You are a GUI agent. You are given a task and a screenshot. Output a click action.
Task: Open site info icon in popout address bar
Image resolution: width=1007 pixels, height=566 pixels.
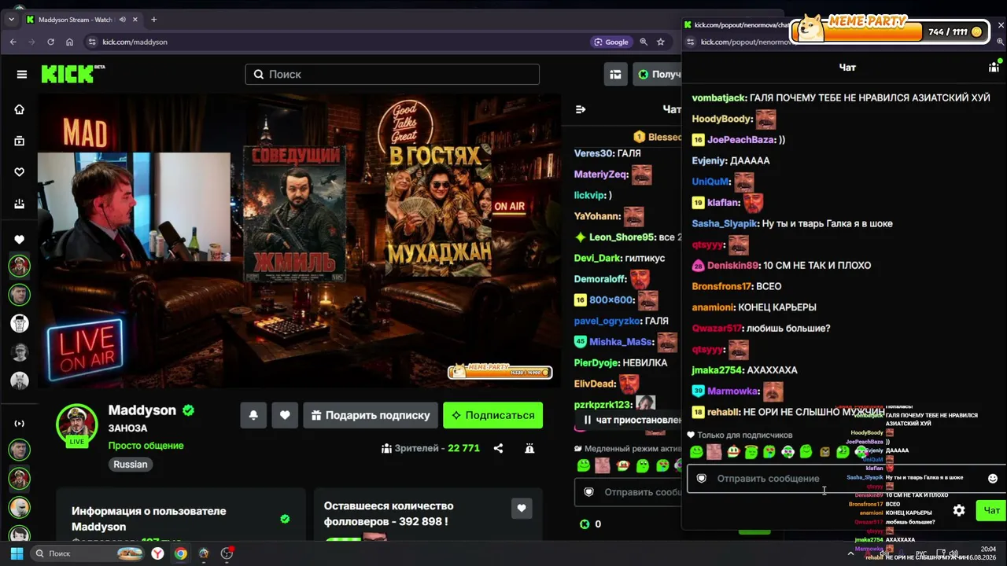(x=690, y=42)
